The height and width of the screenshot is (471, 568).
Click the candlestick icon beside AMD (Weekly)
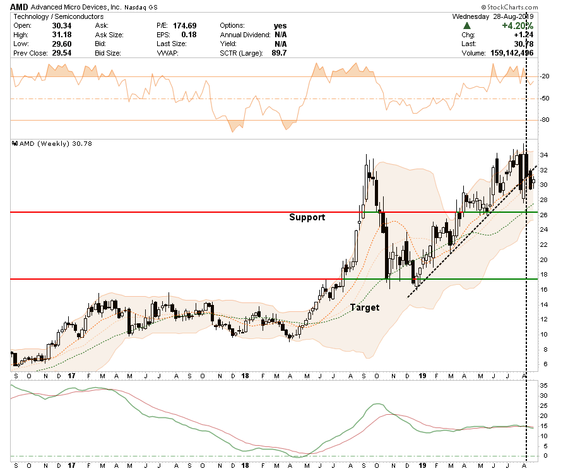[15, 143]
